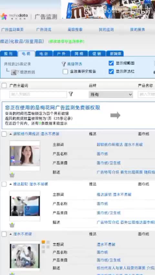Check the box for 超韧纸巾用维达 row
155x275 pixels.
point(4,134)
